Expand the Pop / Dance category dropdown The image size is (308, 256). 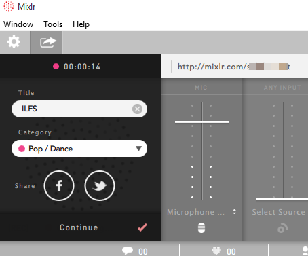(79, 149)
